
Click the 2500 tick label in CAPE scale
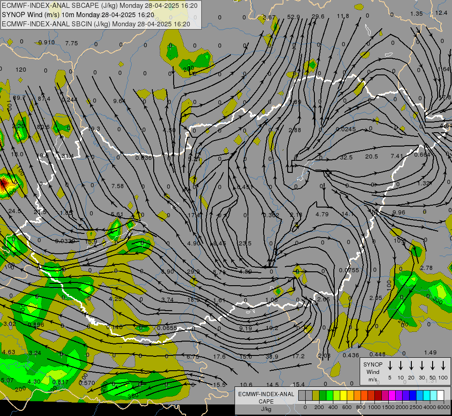coord(416,407)
